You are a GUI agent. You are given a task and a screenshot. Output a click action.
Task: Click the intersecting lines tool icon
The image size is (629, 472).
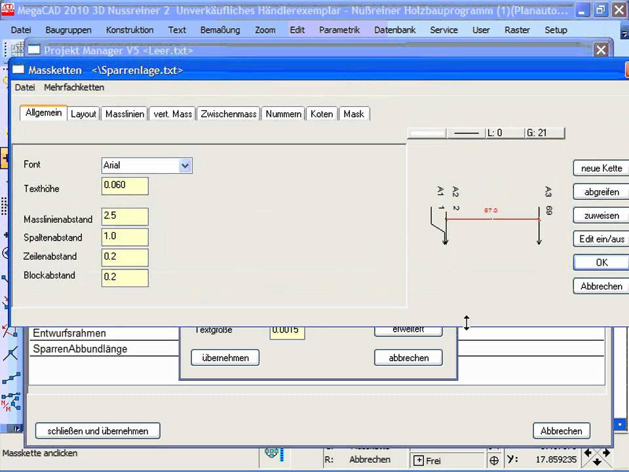click(11, 353)
